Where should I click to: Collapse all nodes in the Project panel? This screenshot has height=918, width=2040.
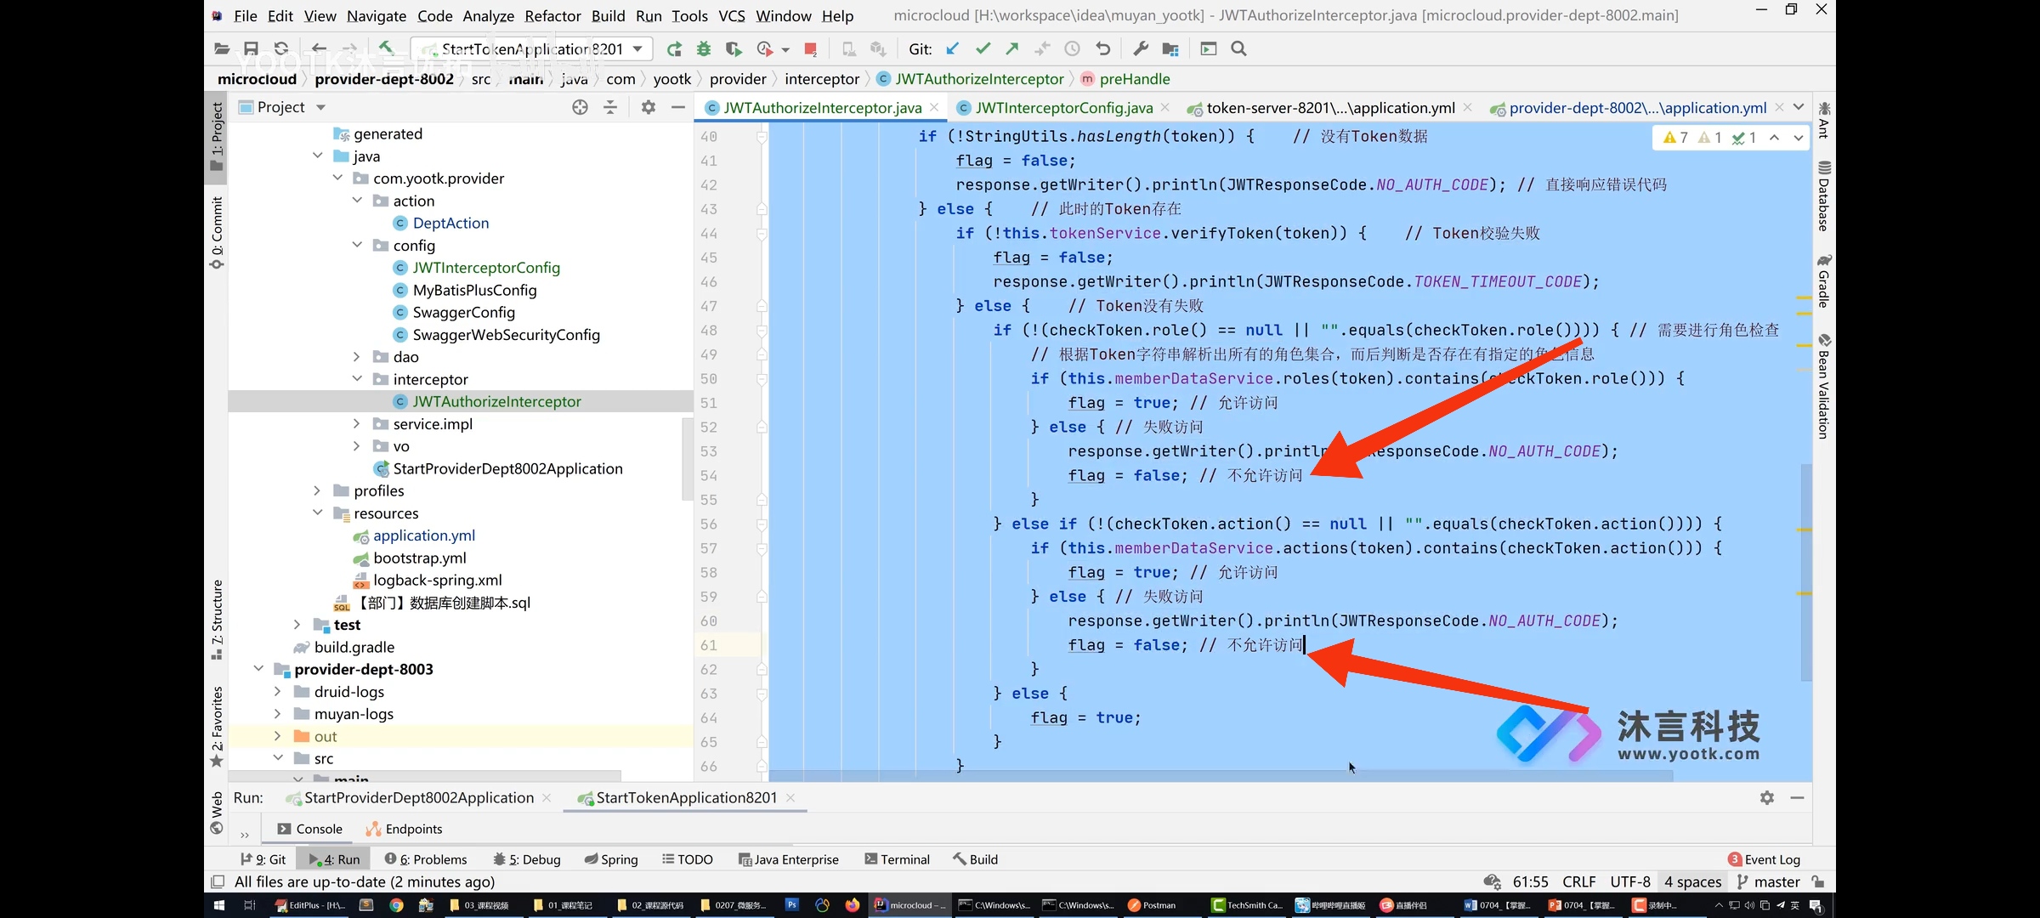[x=610, y=107]
